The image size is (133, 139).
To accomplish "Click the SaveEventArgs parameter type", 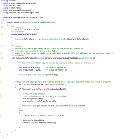I will tap(85, 58).
